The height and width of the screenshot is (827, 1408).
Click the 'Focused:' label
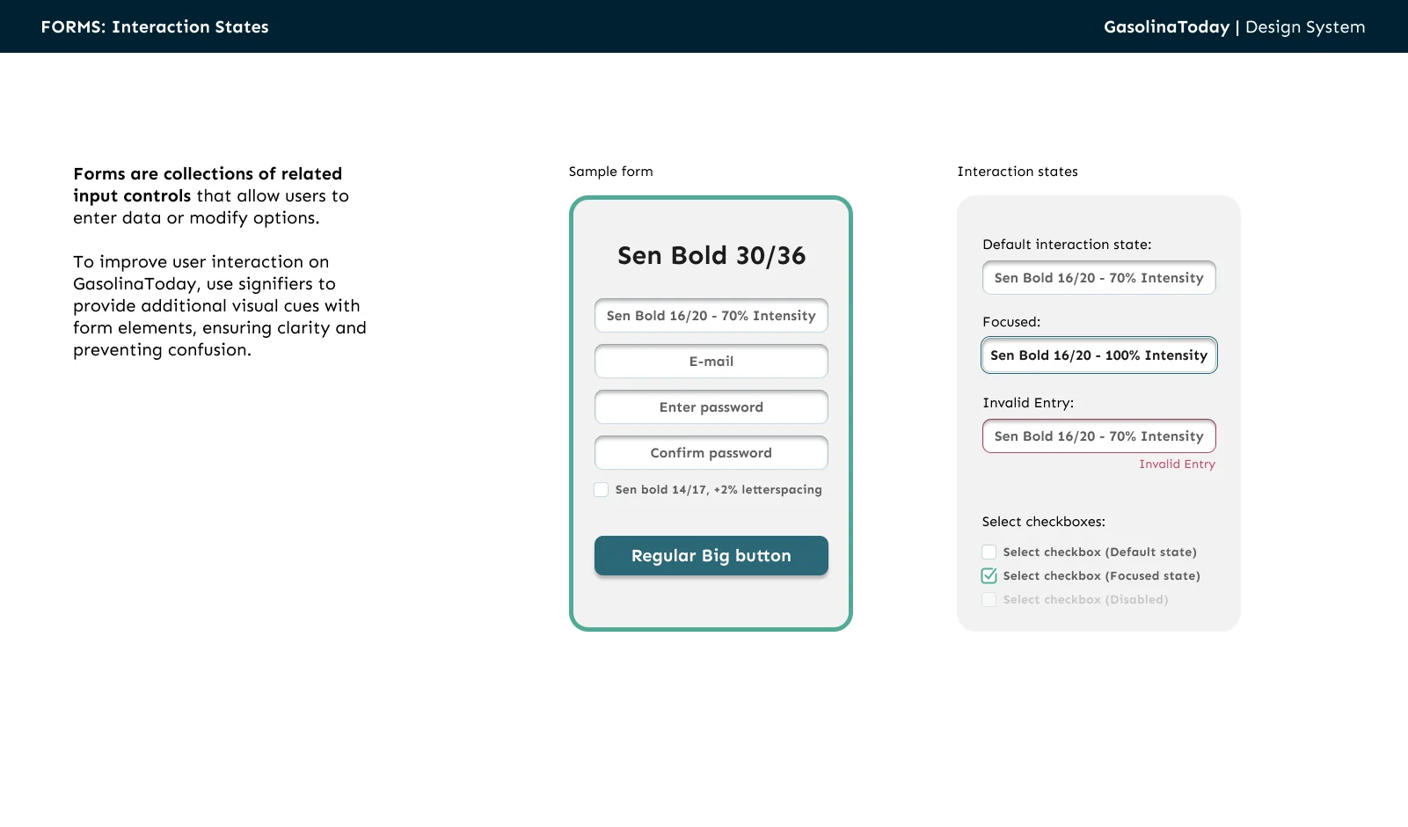(1011, 322)
